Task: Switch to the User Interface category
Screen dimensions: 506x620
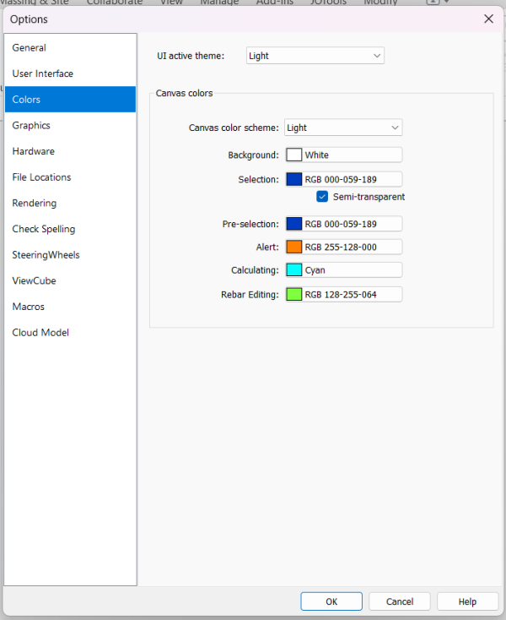Action: tap(43, 73)
